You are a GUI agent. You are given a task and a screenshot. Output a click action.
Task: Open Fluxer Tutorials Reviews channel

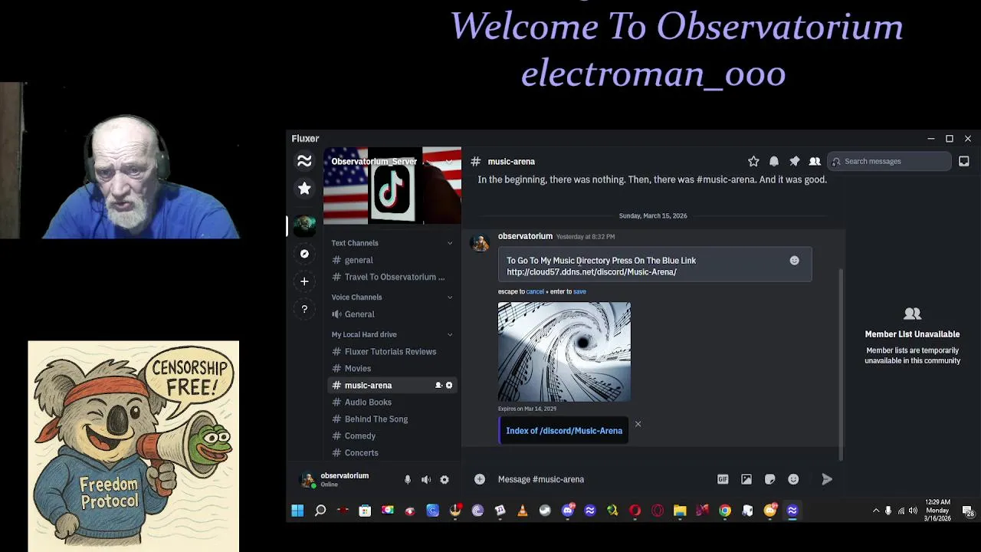392,352
